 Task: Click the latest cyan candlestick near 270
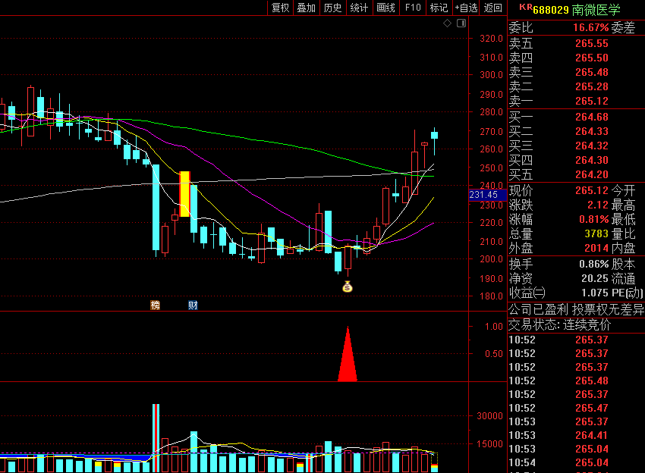[434, 135]
